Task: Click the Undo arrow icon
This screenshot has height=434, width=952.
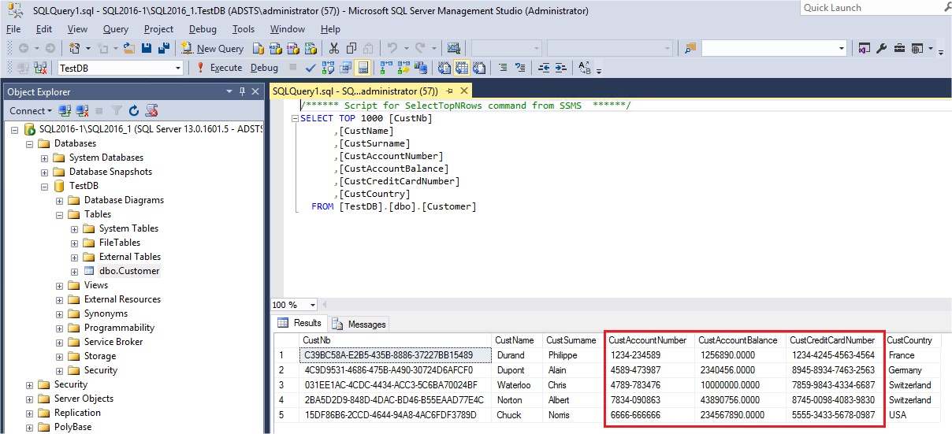Action: point(391,48)
